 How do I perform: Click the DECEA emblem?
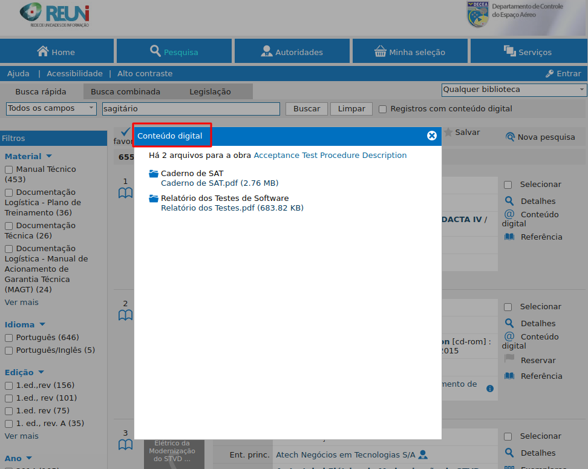pyautogui.click(x=478, y=15)
